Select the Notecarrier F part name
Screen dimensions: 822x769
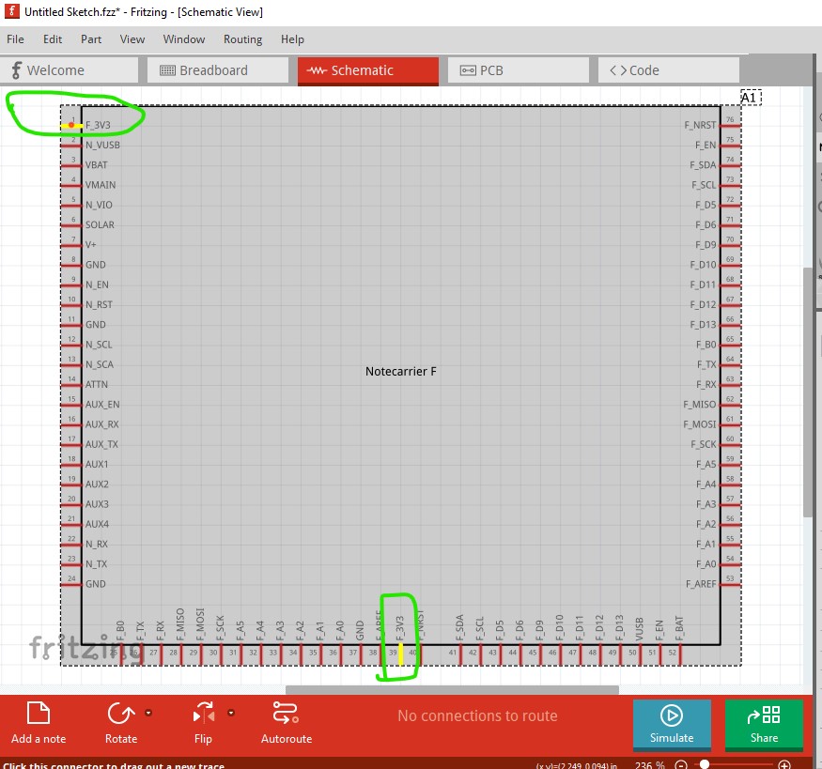[x=400, y=372]
